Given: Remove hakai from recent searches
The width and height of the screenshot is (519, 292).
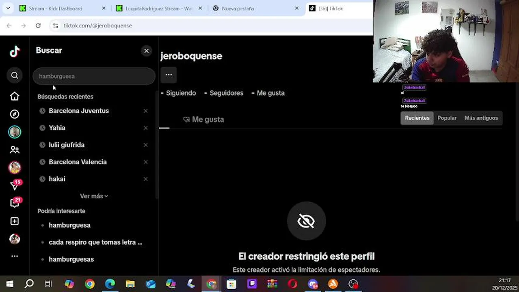Looking at the screenshot, I should pos(145,179).
